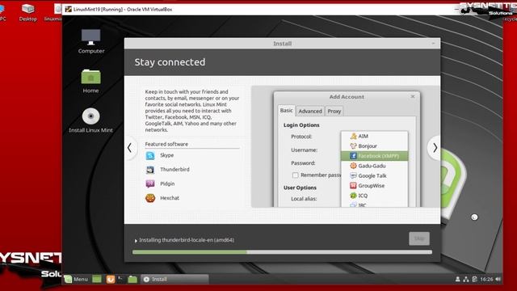Screen dimensions: 517x291
Task: Click the Show Desktop taskbar icon
Action: [97, 280]
